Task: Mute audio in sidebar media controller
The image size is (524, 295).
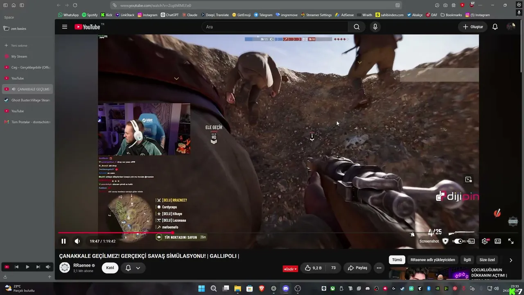Action: 48,267
